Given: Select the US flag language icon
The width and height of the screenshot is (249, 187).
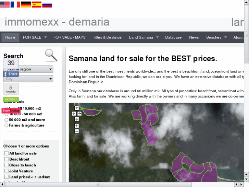Looking at the screenshot, I should [5, 4].
